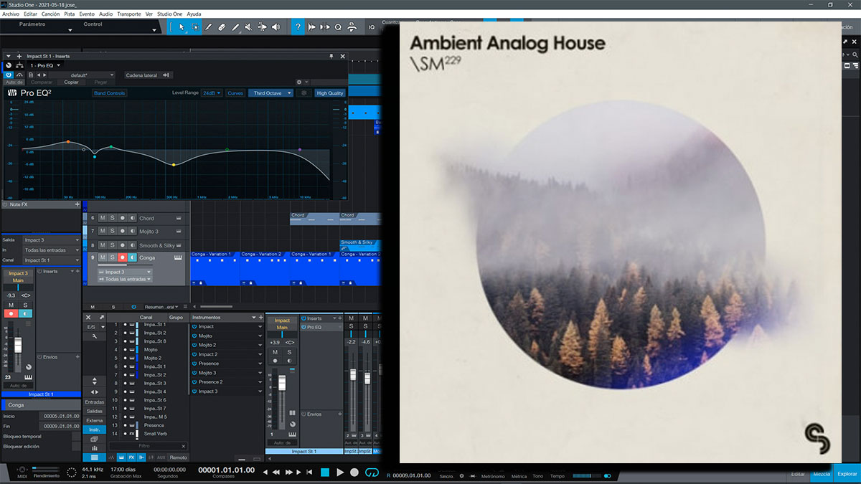
Task: Click the Record button in transport
Action: 354,473
